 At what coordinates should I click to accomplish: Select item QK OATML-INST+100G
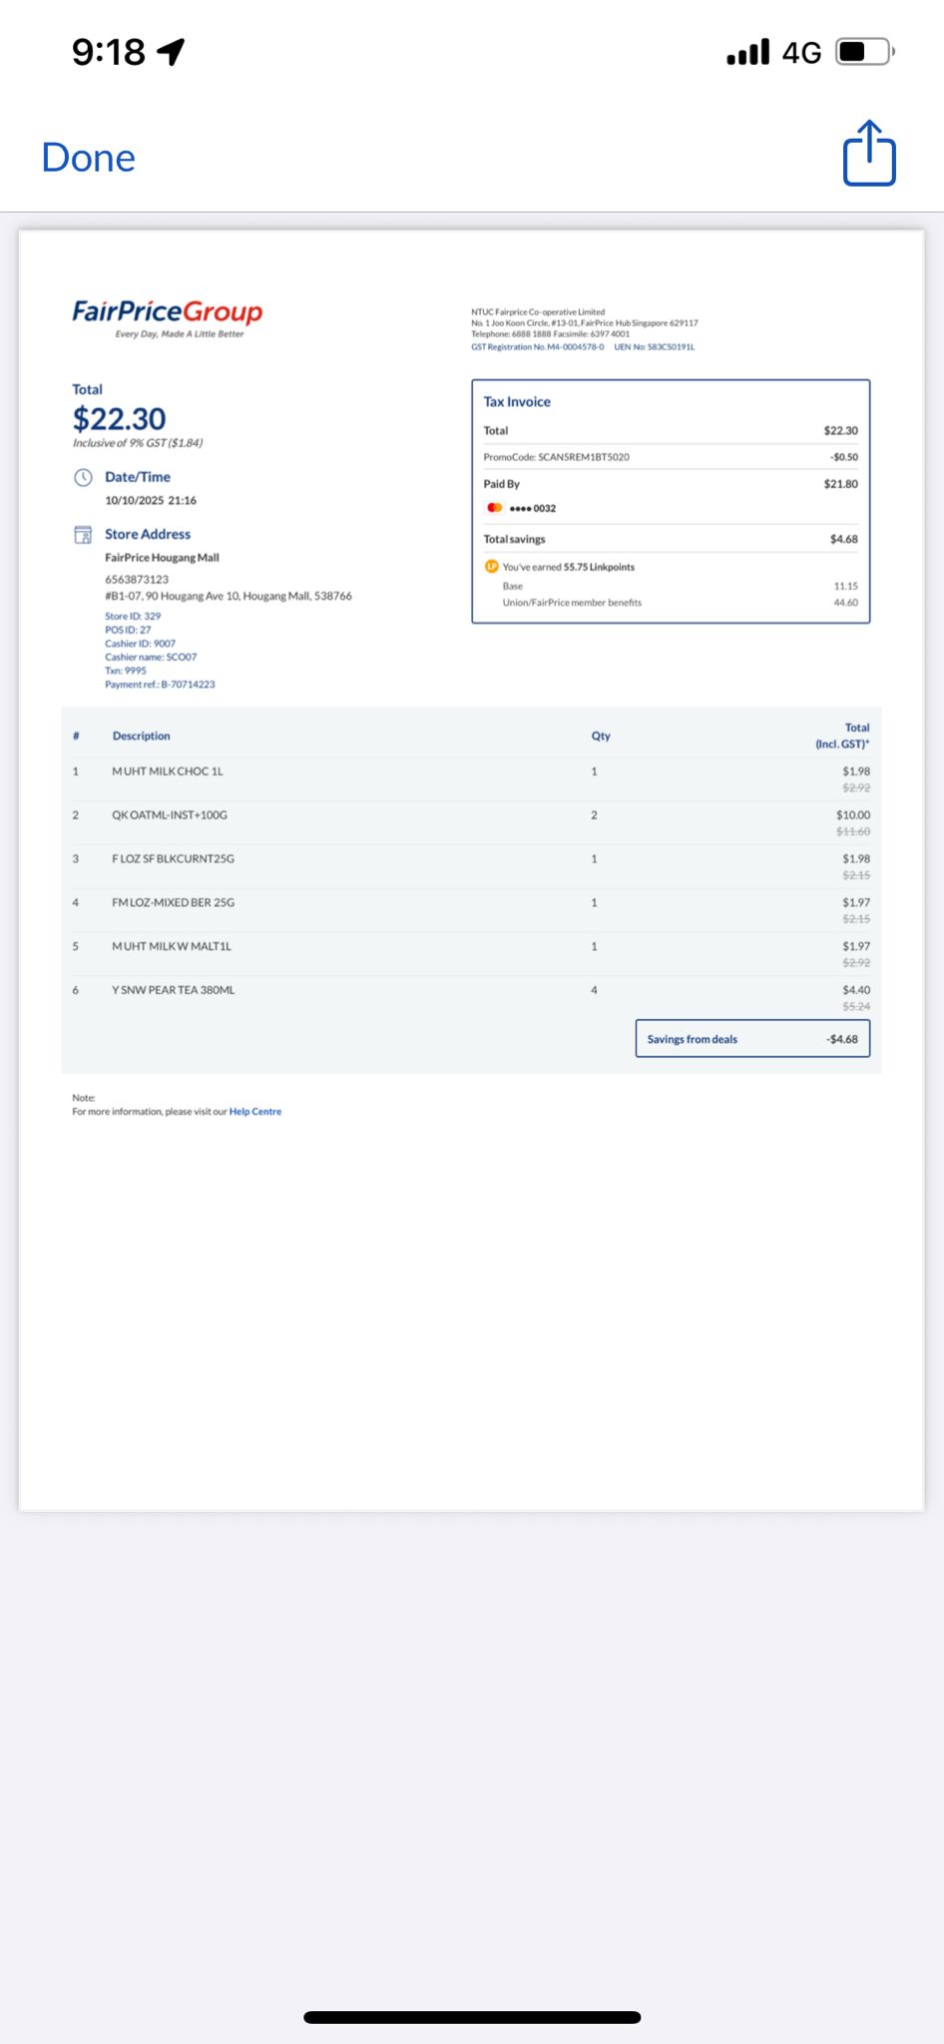pos(170,815)
